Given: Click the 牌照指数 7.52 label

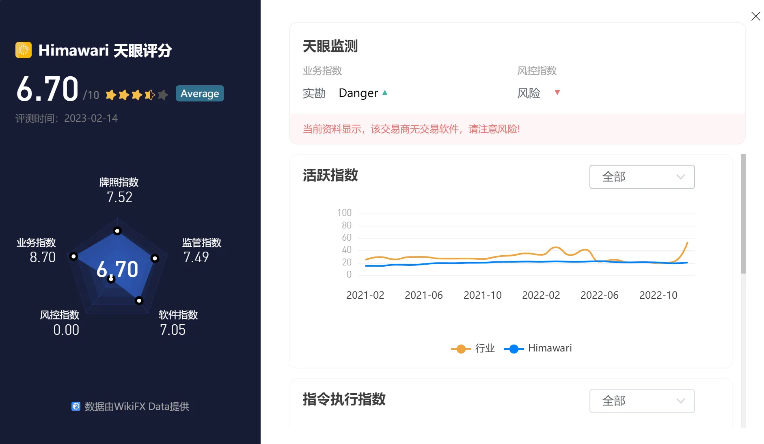Looking at the screenshot, I should [x=119, y=190].
